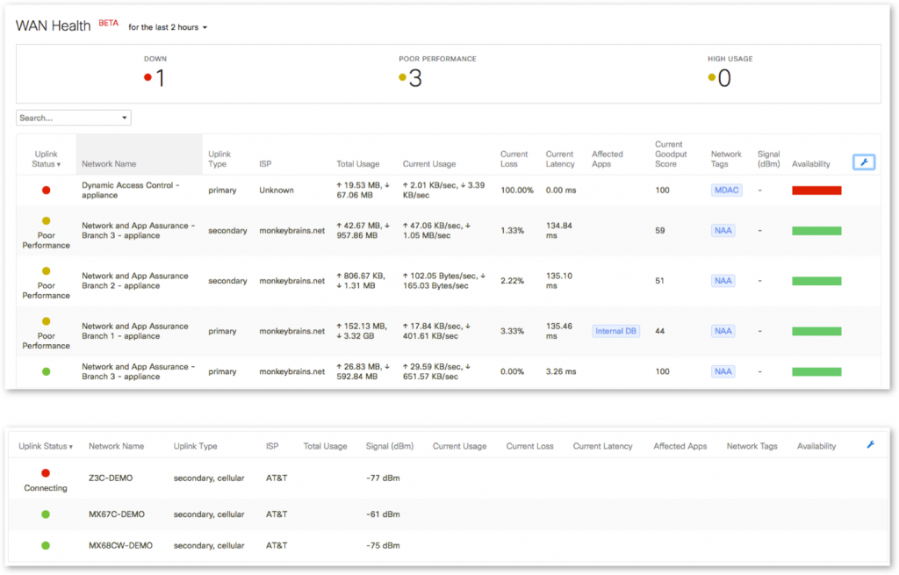Viewport: 899px width, 575px height.
Task: Click the NAA tag in the Branch 2 row
Action: [x=723, y=280]
